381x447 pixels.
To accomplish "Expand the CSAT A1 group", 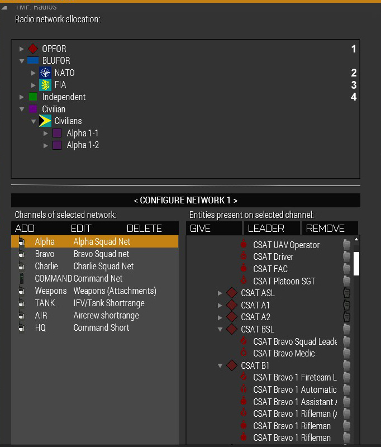I will point(220,305).
